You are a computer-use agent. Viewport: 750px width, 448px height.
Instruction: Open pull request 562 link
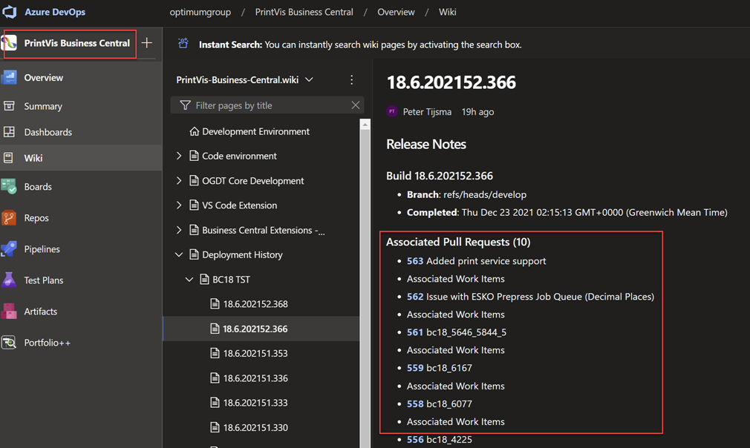tap(415, 297)
